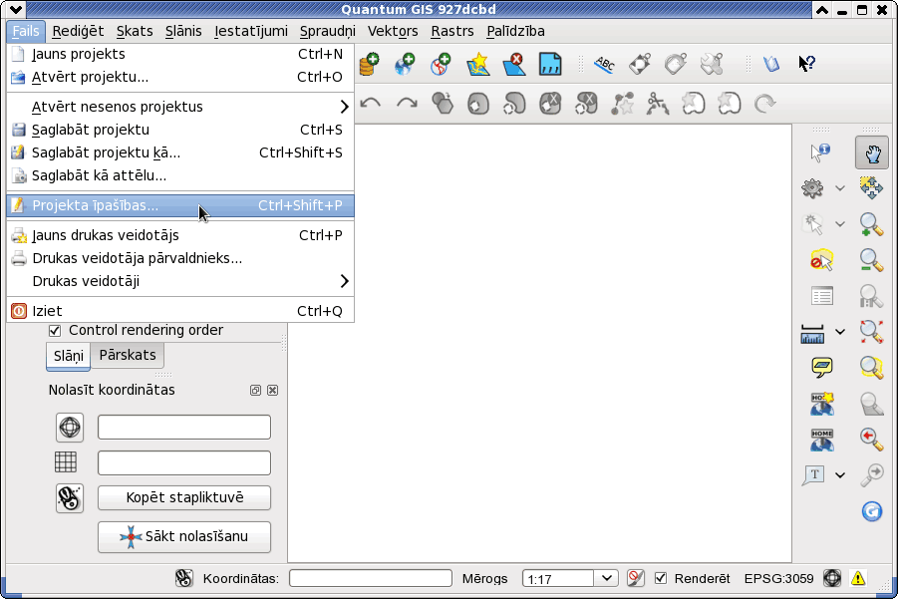
Task: Choose Atvērt projektu menu entry
Action: tap(180, 77)
